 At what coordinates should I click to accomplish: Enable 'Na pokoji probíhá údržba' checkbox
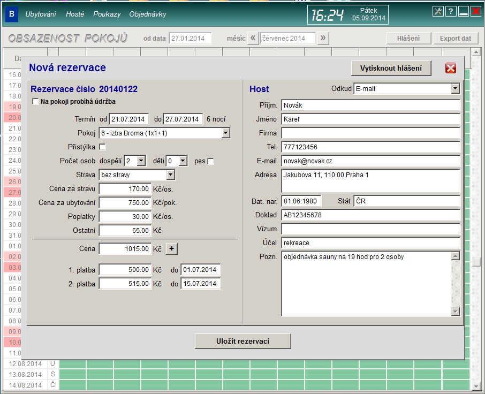click(36, 102)
